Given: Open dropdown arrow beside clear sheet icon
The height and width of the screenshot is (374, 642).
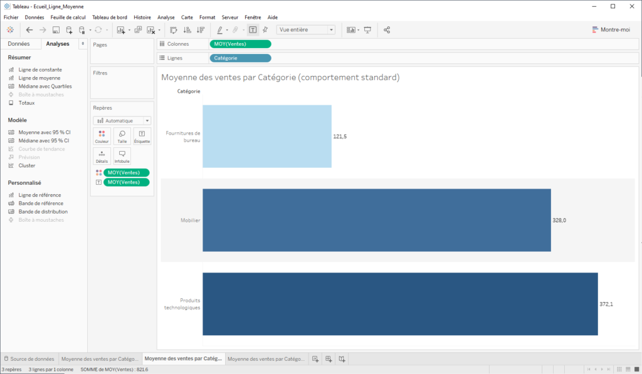Looking at the screenshot, I should 159,30.
